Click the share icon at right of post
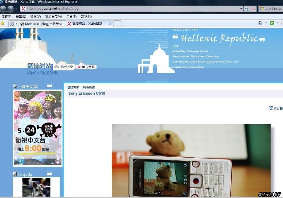The image size is (283, 198). [271, 108]
